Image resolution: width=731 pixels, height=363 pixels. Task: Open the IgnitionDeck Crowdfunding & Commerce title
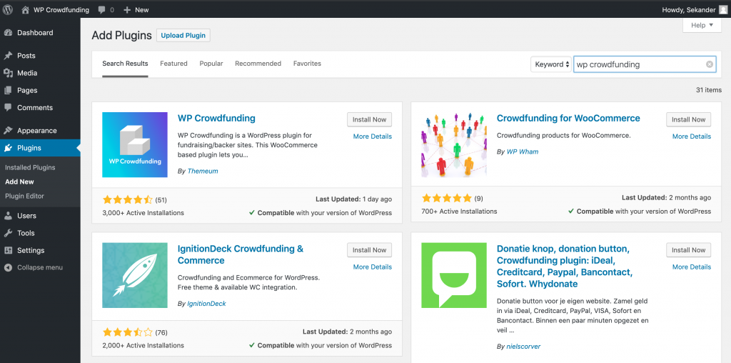point(241,254)
